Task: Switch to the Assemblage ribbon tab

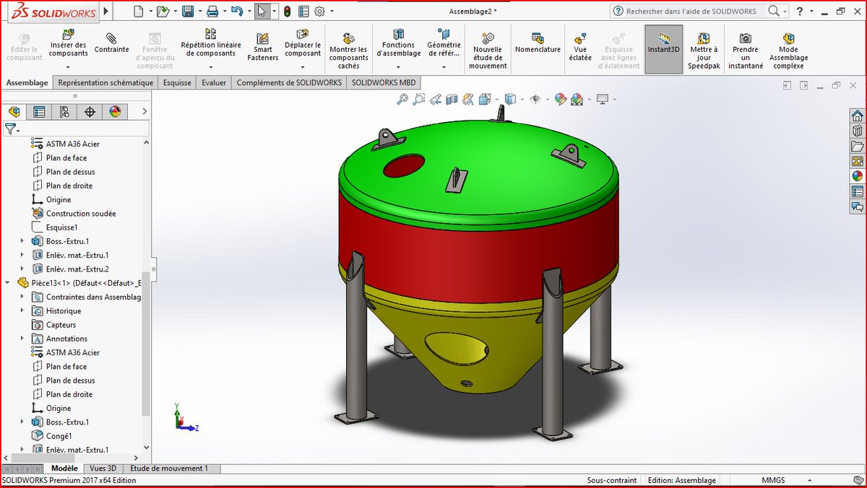Action: coord(27,83)
